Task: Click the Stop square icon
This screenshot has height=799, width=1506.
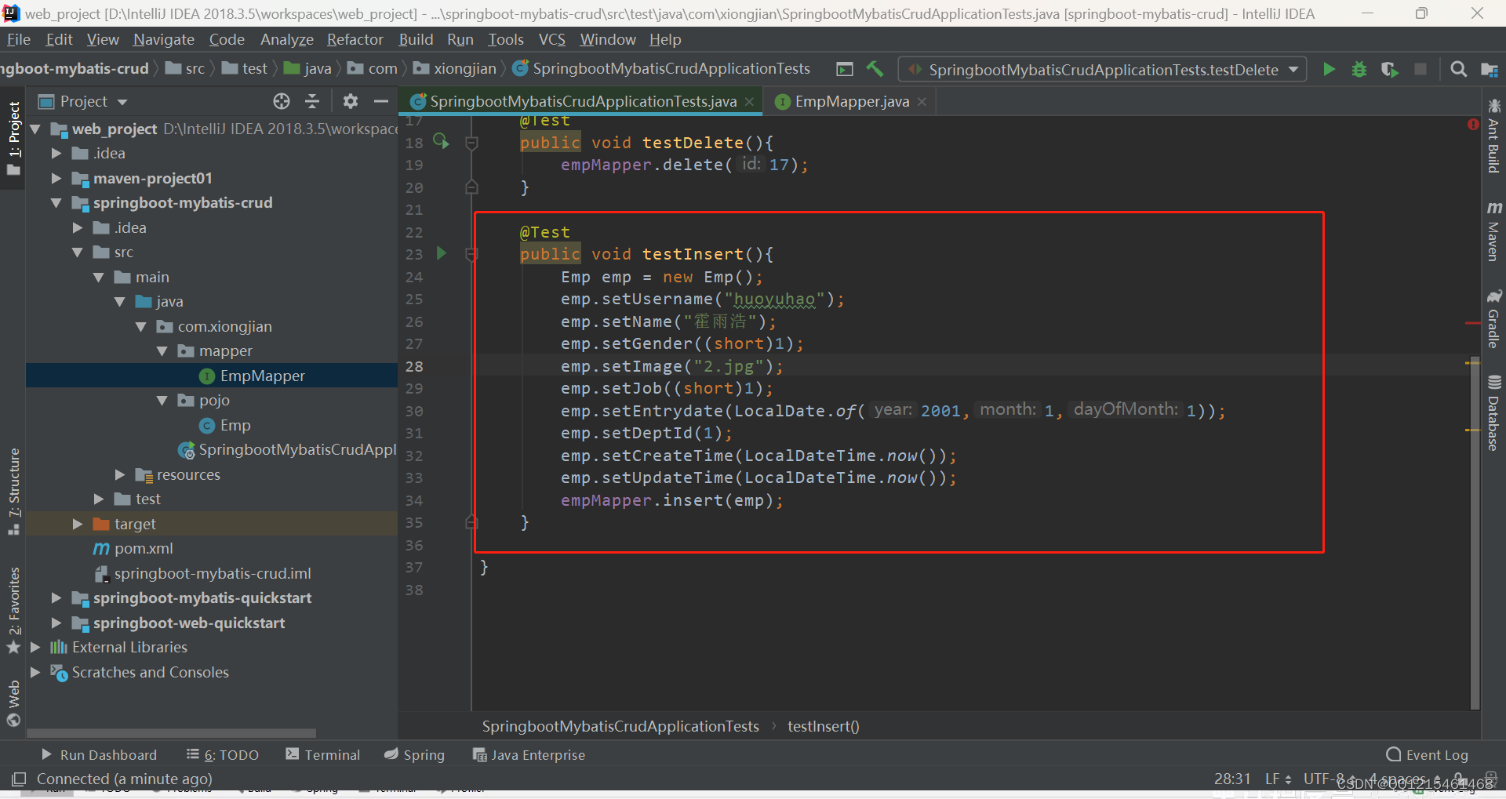Action: [x=1420, y=69]
